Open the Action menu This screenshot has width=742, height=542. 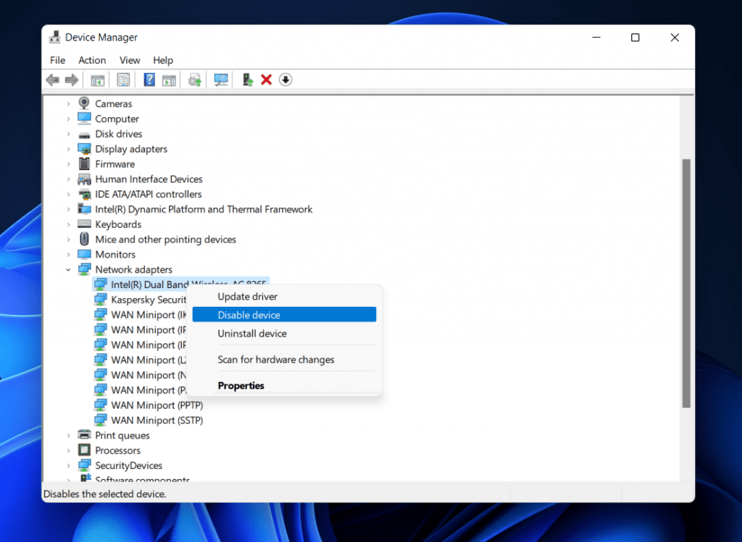92,60
